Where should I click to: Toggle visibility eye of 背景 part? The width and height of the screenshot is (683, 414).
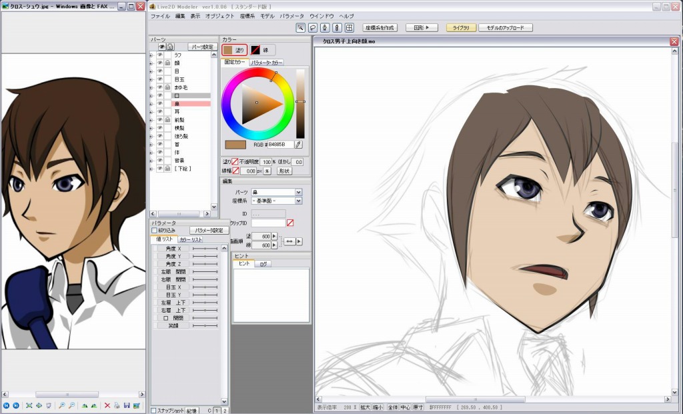[160, 160]
